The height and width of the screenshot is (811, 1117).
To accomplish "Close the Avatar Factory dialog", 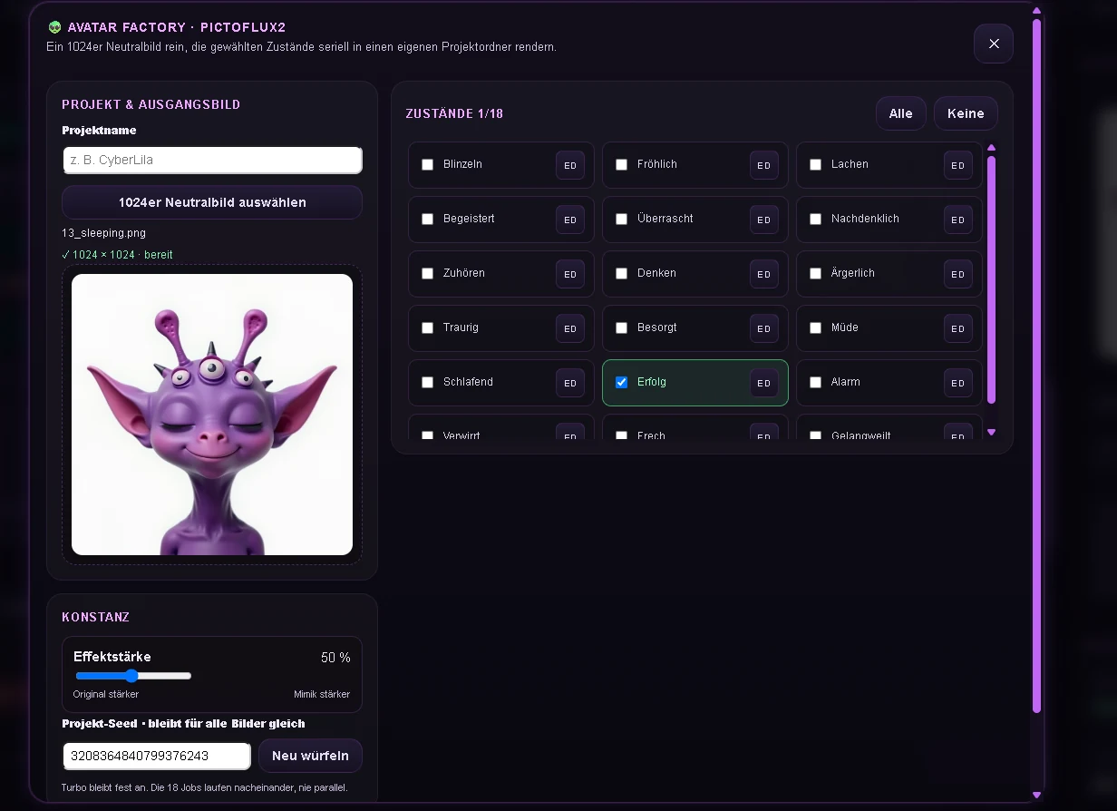I will [994, 44].
